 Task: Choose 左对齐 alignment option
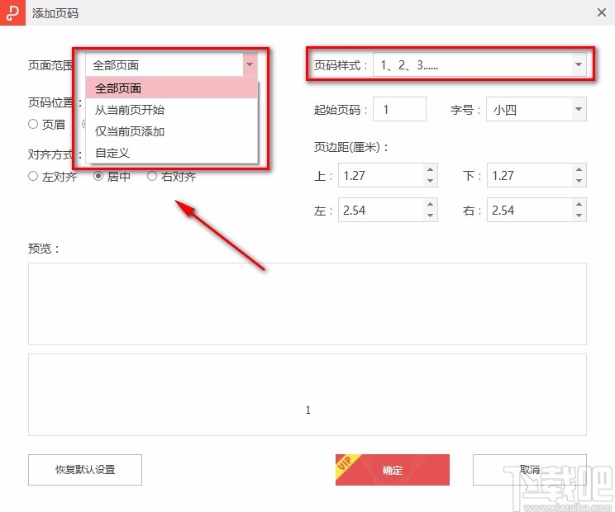(33, 176)
